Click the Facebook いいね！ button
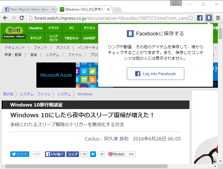This screenshot has height=169, width=223. (x=55, y=154)
